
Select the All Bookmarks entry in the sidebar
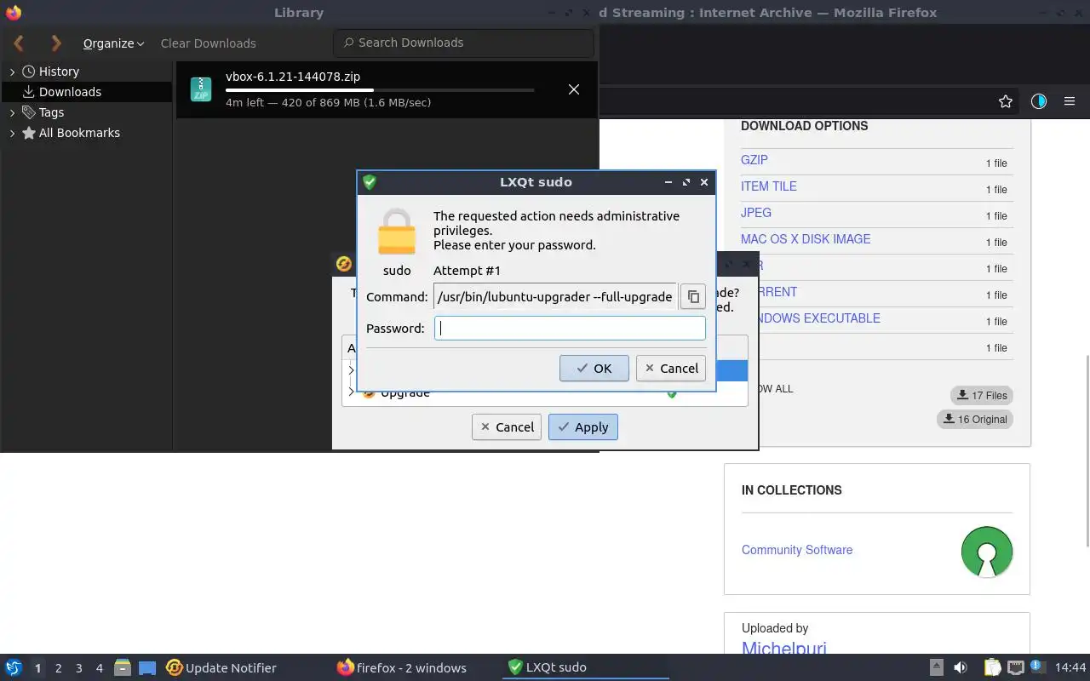coord(79,133)
